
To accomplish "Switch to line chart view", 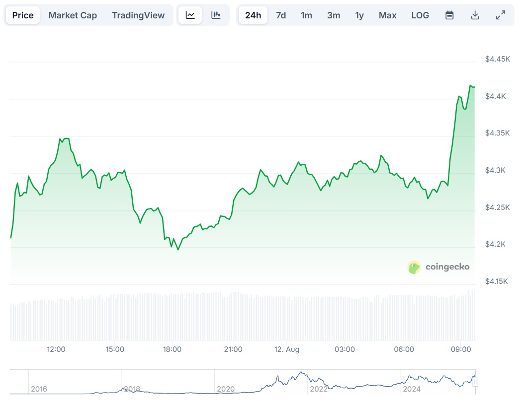I will tap(190, 15).
